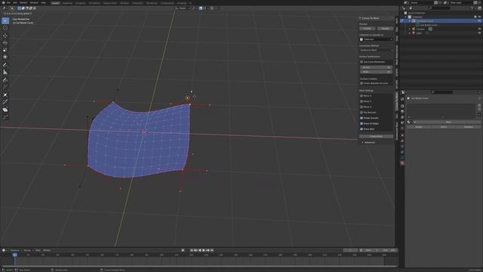Switch to the Sculpting workspace tab
This screenshot has width=483, height=272.
[x=81, y=3]
